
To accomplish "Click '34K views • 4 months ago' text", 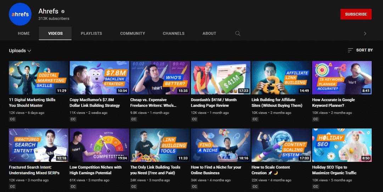I will click(x=211, y=180).
